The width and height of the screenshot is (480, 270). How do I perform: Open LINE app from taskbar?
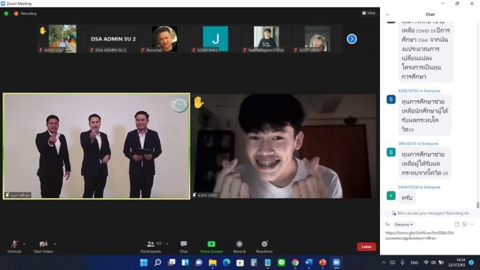(x=281, y=262)
